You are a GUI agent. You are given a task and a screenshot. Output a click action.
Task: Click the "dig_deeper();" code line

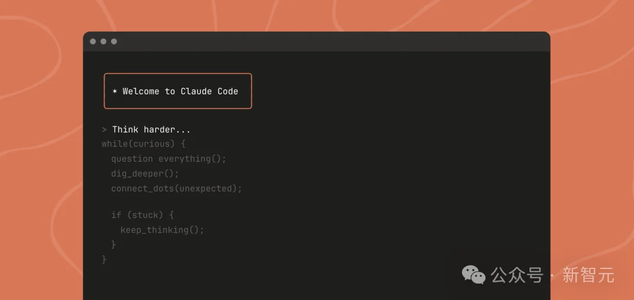click(x=145, y=173)
